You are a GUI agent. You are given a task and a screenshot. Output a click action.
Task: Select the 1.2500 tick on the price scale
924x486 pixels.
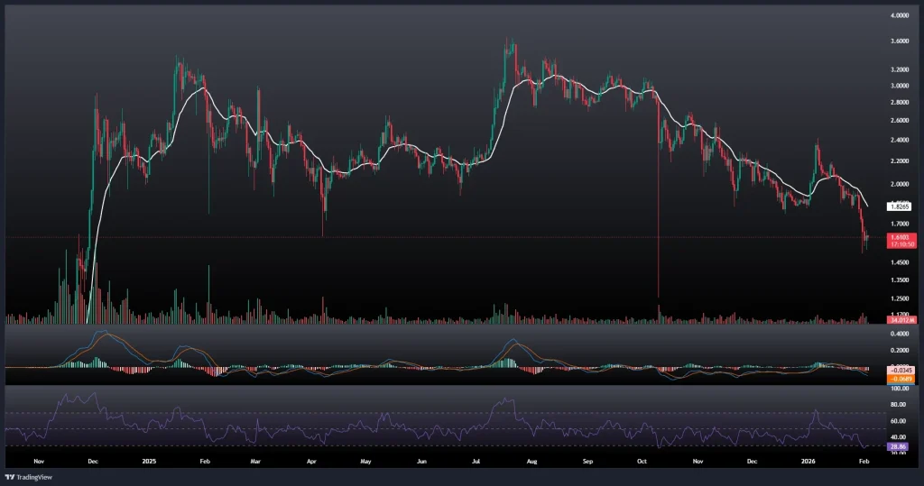pos(899,298)
